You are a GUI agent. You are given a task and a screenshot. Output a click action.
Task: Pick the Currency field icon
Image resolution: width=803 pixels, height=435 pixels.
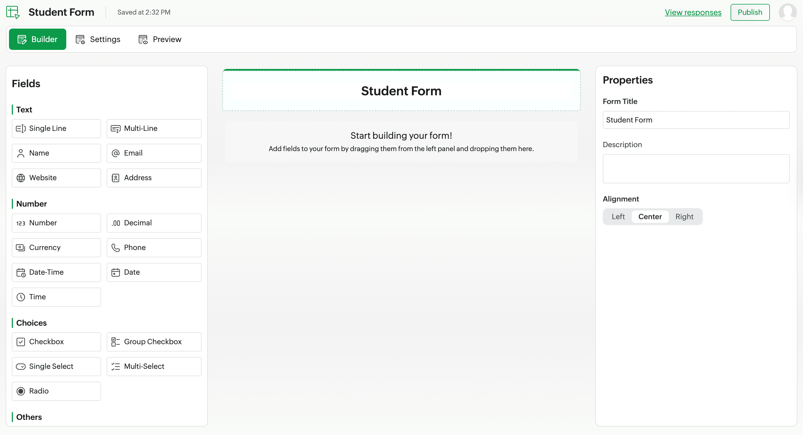[x=20, y=247]
